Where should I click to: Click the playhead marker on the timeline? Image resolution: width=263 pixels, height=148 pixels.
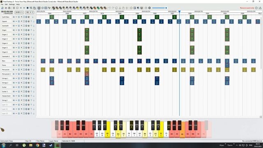pyautogui.click(x=179, y=12)
